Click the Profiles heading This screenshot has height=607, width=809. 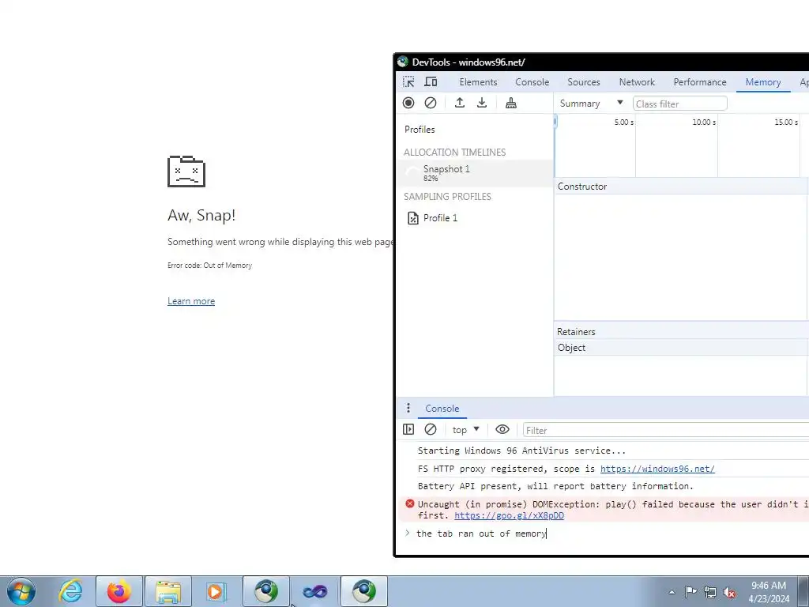click(420, 130)
